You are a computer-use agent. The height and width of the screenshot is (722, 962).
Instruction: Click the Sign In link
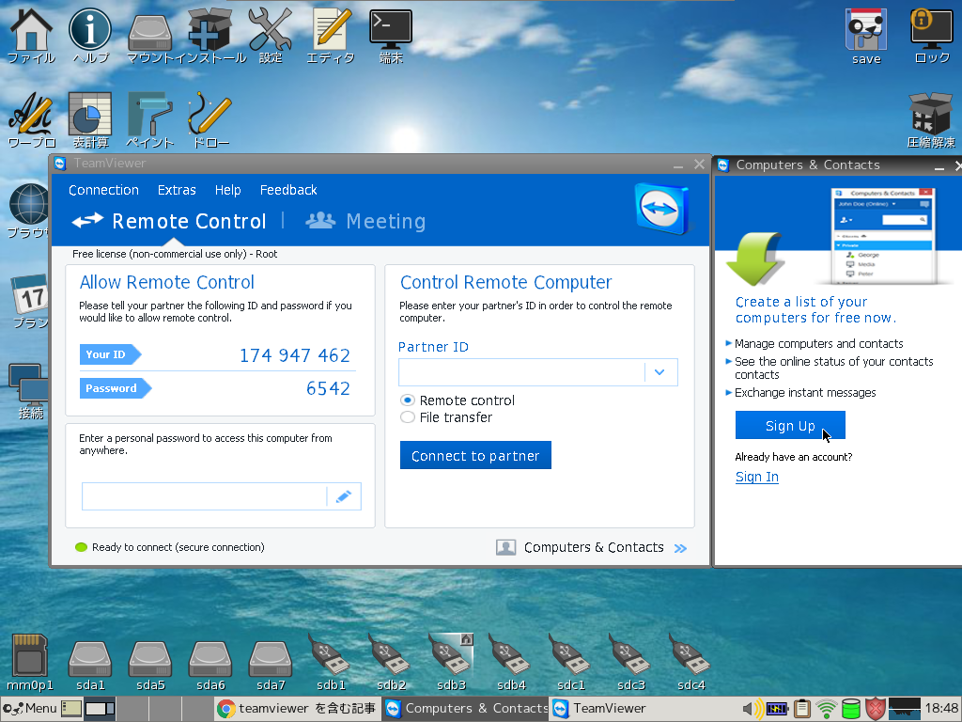point(757,477)
